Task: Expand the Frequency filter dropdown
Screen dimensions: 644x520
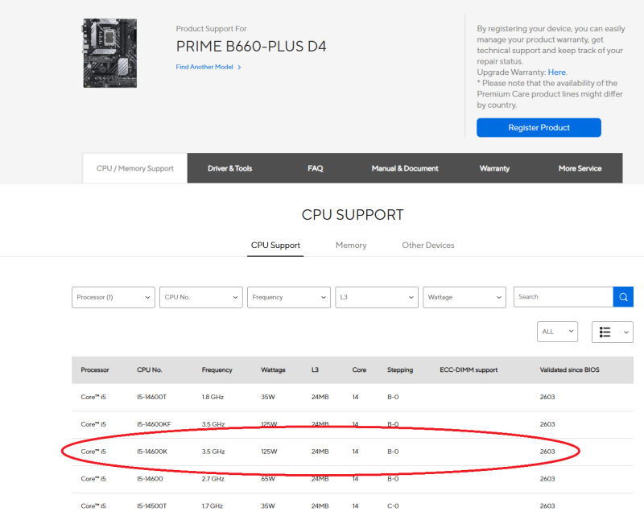Action: coord(289,297)
